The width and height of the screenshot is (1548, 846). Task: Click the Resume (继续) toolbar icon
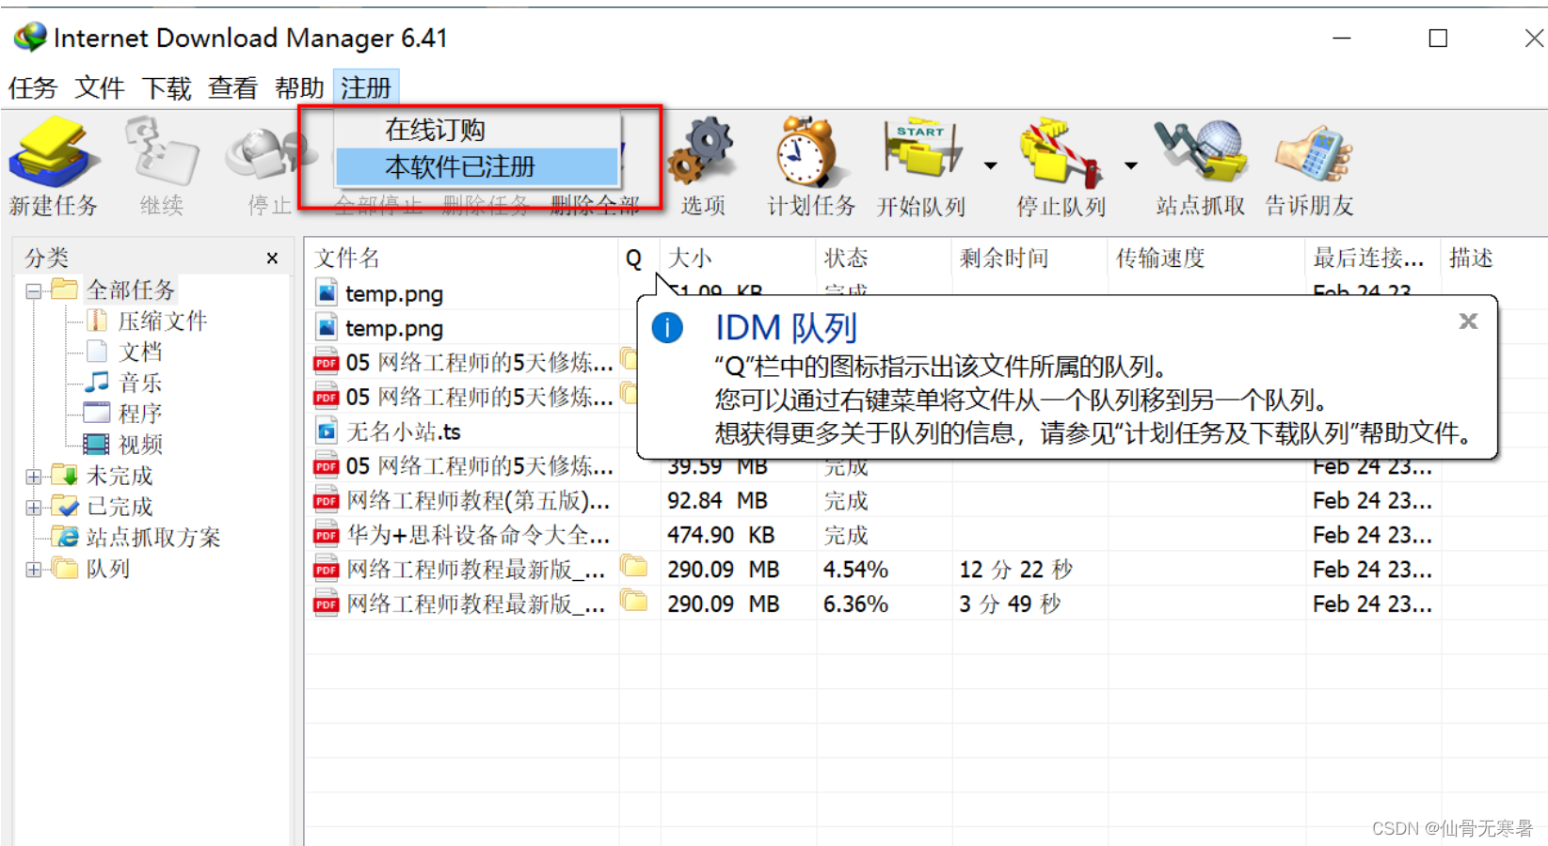click(x=161, y=152)
